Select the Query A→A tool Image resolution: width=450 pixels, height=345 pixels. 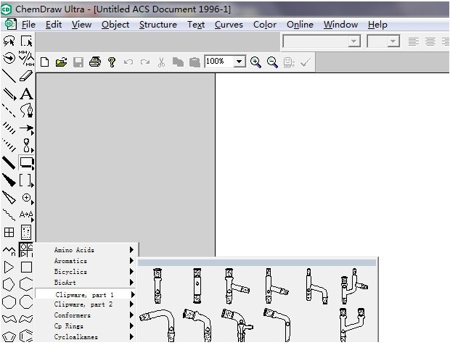click(x=26, y=215)
